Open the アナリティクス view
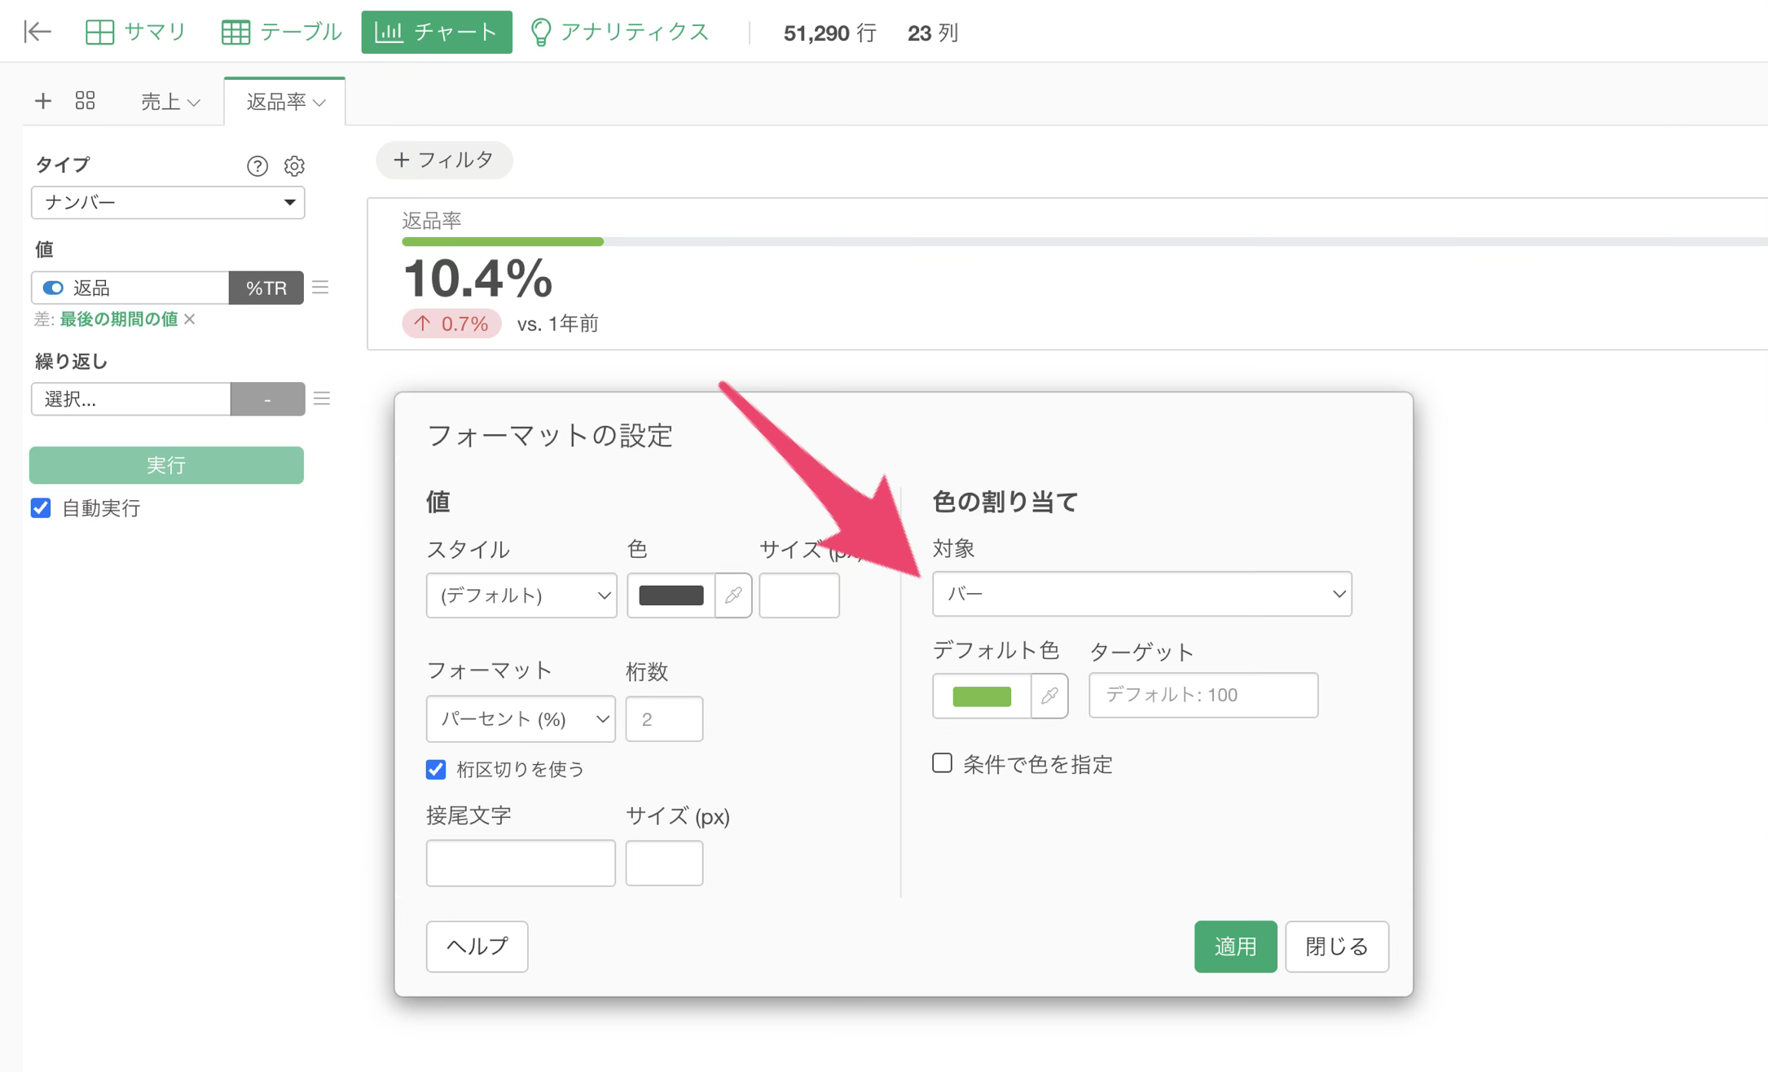1768x1072 pixels. pos(620,32)
